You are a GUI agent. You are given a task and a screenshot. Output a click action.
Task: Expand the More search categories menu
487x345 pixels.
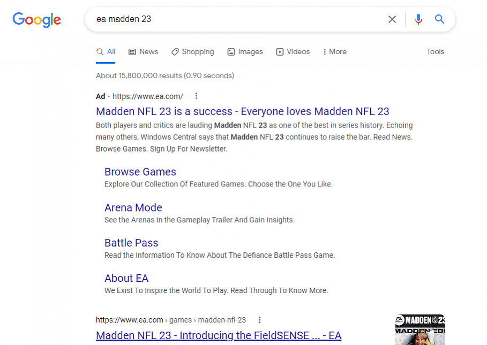click(335, 52)
